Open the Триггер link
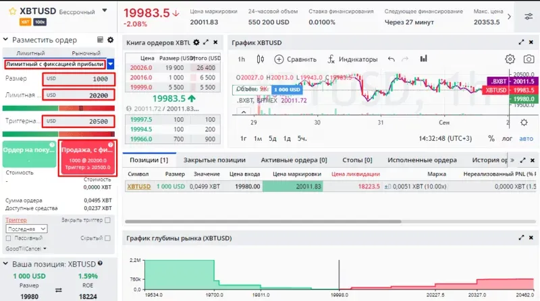This screenshot has width=540, height=301. [16, 220]
